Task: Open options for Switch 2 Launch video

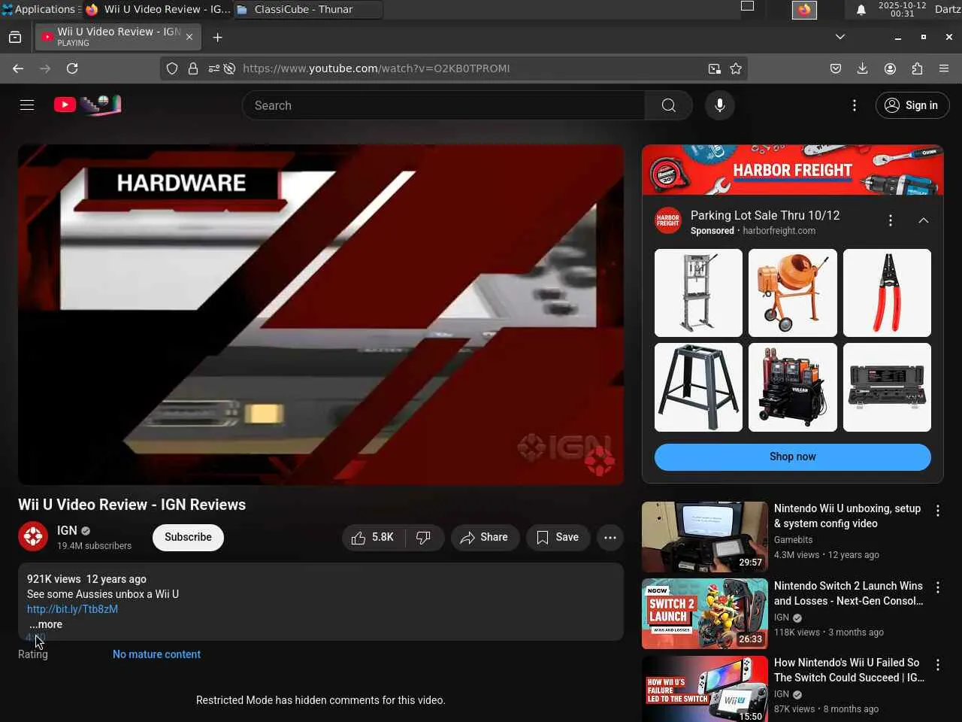Action: pos(938,587)
